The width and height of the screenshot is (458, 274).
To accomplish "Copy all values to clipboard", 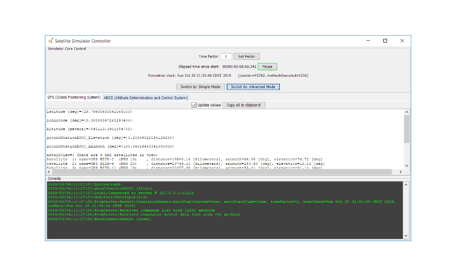I will coord(243,105).
